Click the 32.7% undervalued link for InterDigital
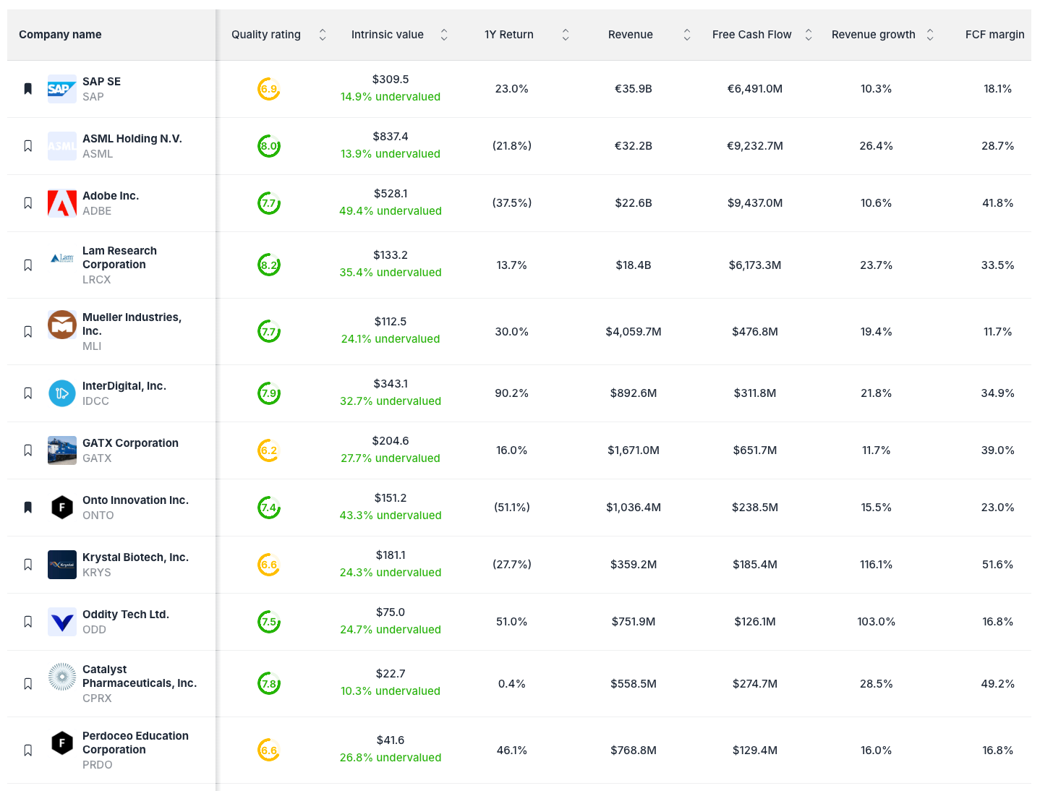Image resolution: width=1040 pixels, height=791 pixels. point(391,401)
